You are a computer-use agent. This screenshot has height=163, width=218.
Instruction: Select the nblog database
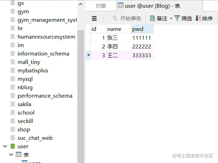click(x=25, y=87)
